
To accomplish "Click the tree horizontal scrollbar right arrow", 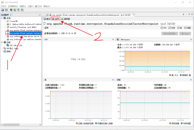I will tap(40, 125).
